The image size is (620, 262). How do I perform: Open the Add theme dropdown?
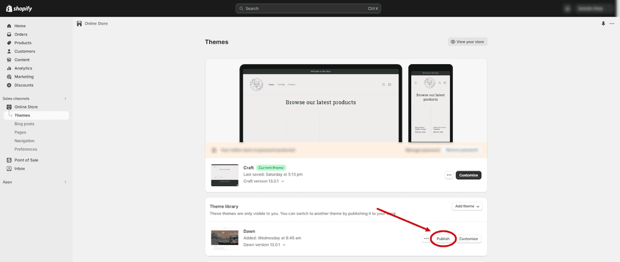tap(467, 206)
